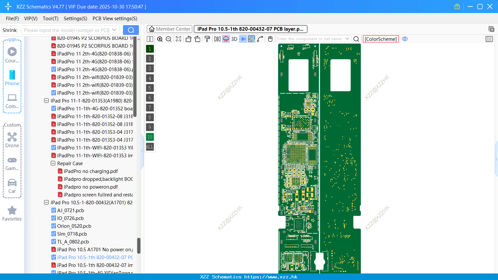This screenshot has height=280, width=498.
Task: Click the mouse settings icon
Action: tap(270, 39)
